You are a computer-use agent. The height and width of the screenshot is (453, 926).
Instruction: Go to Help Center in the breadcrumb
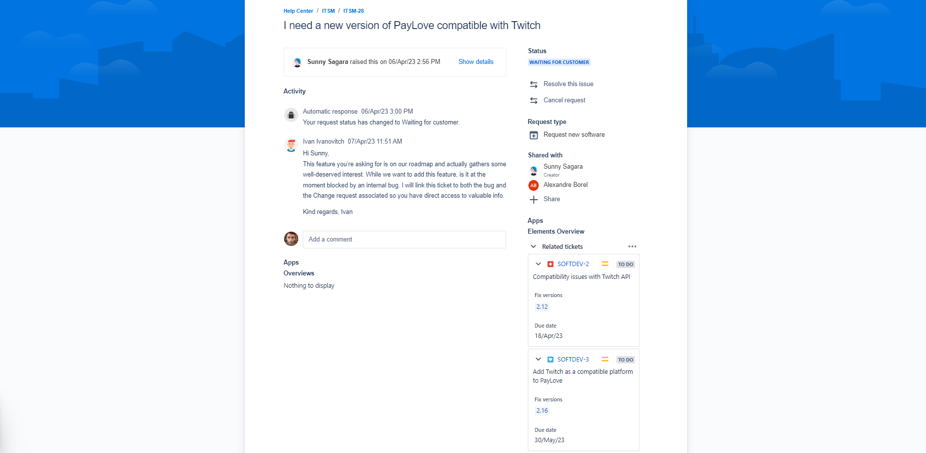(298, 11)
